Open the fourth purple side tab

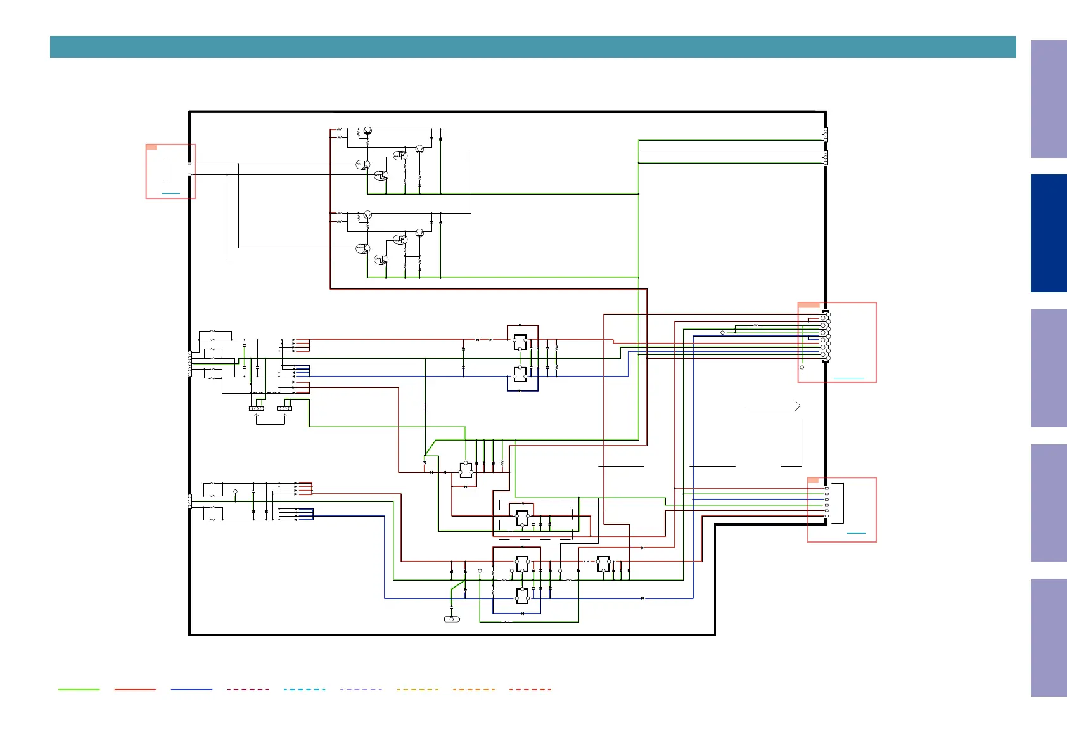1049,503
